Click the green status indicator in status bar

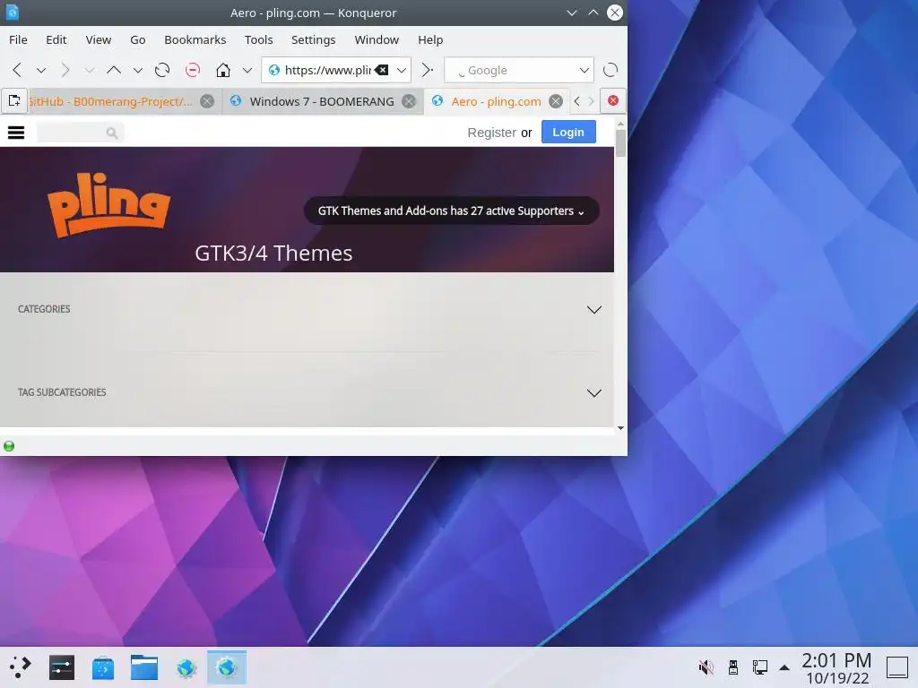click(9, 446)
